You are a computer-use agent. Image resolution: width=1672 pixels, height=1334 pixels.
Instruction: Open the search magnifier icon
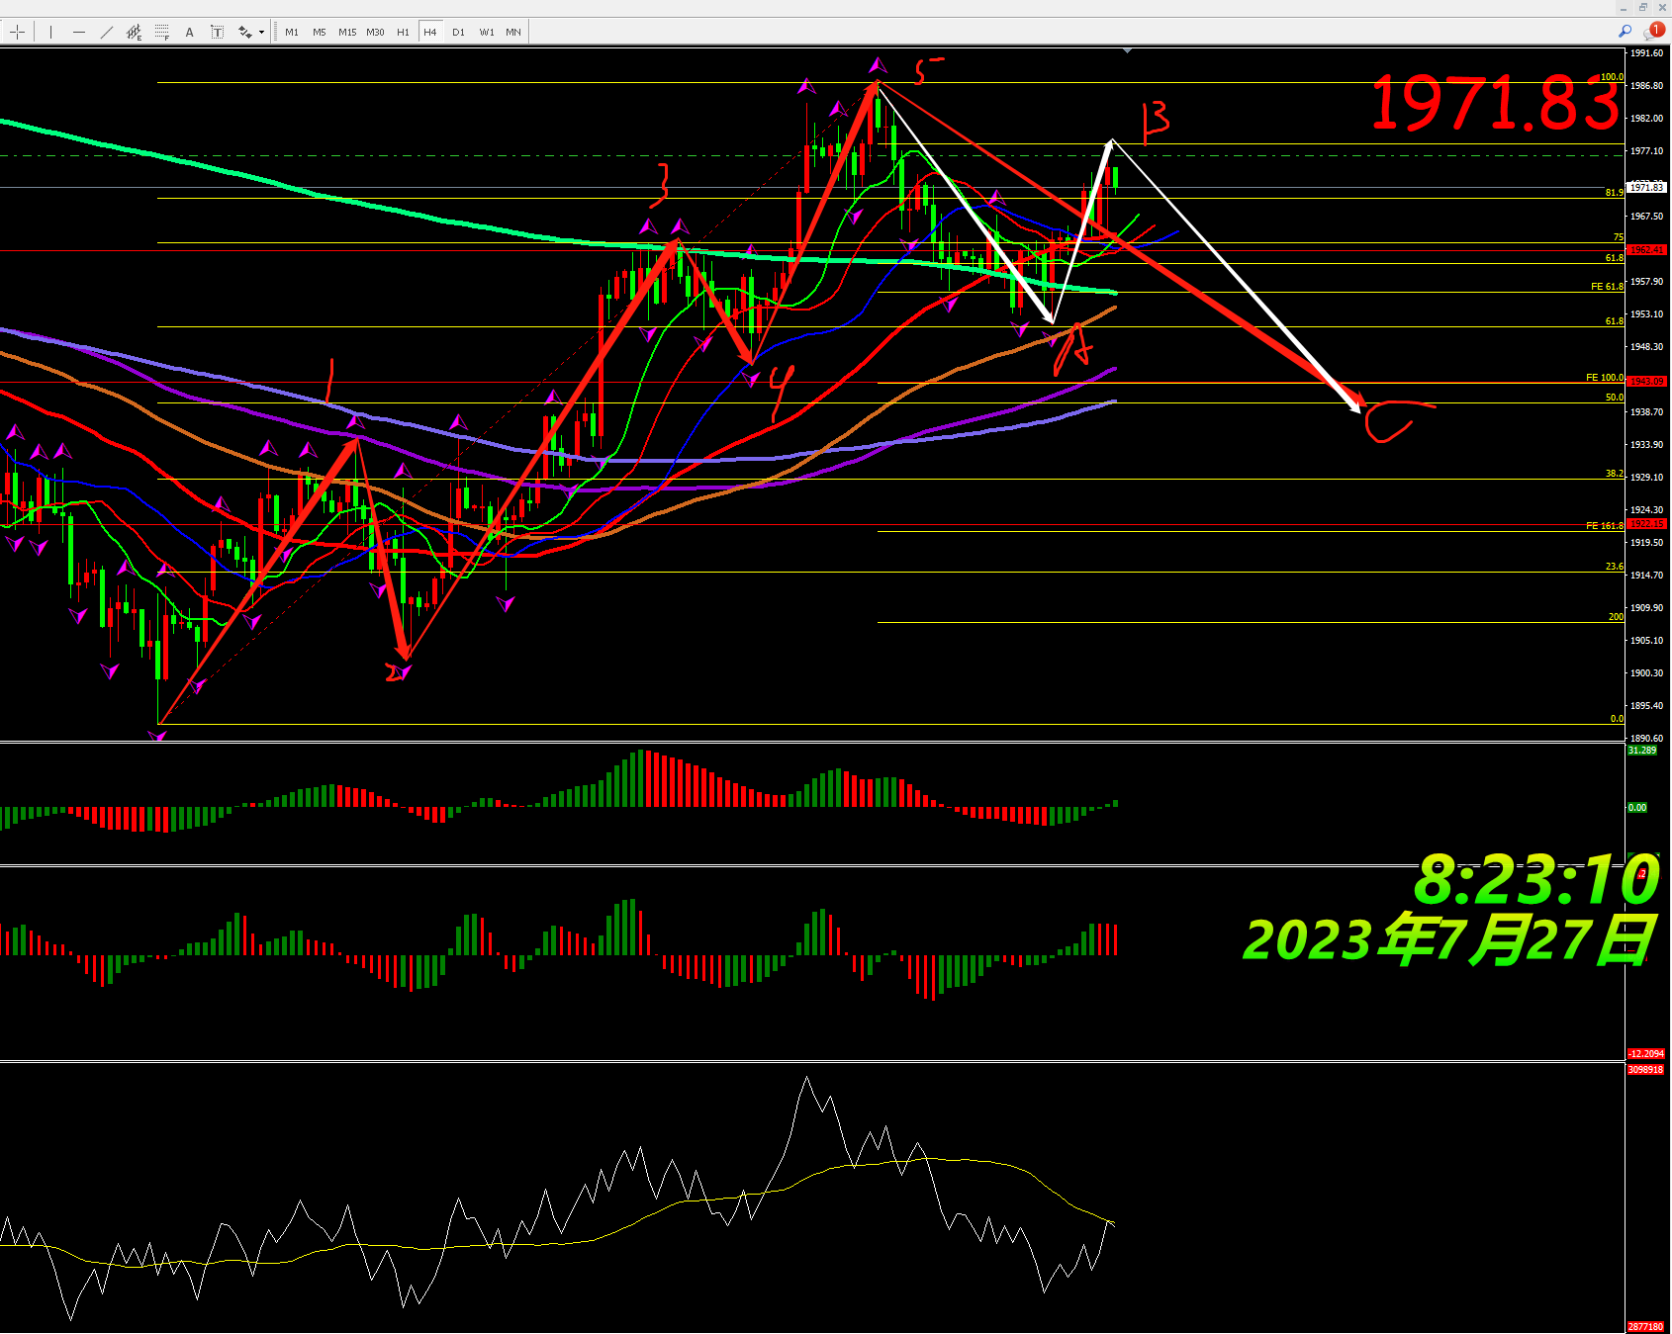(1625, 32)
